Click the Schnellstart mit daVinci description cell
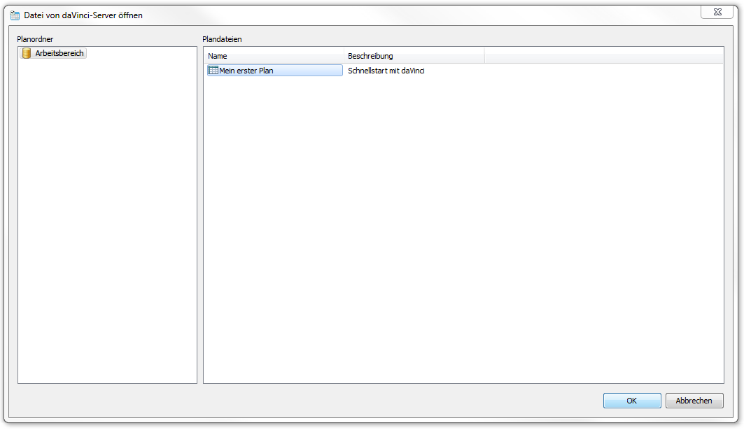744x430 pixels. pyautogui.click(x=386, y=71)
